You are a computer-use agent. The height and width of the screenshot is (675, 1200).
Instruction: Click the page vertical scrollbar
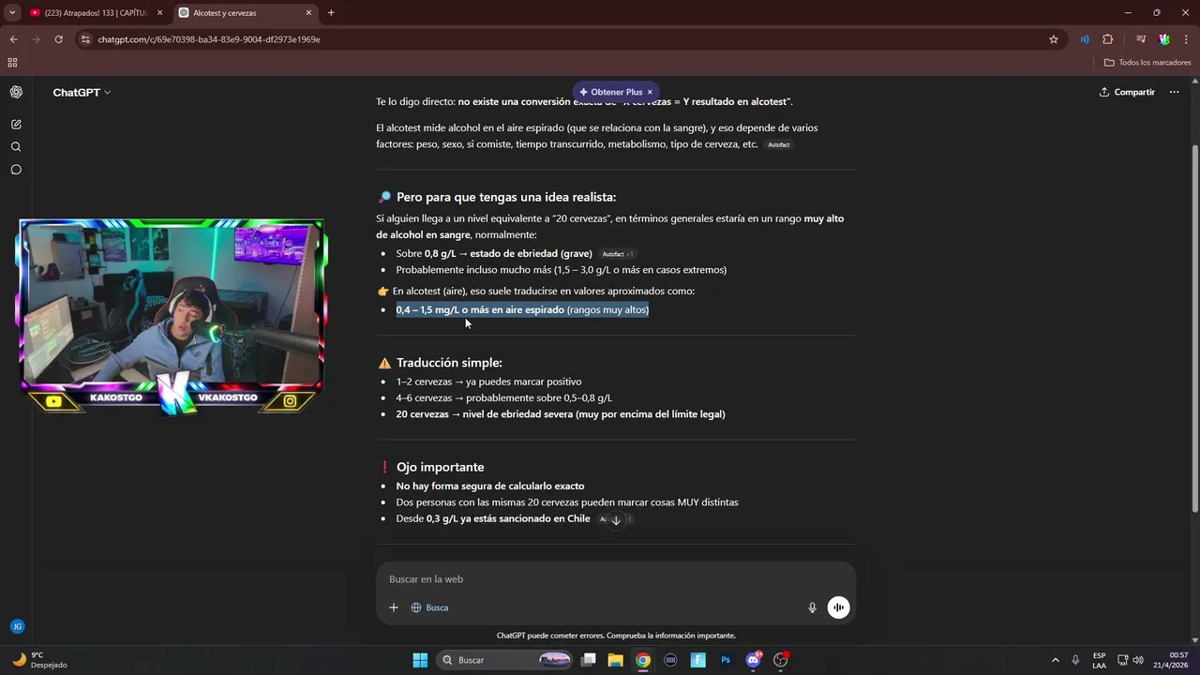[1194, 328]
